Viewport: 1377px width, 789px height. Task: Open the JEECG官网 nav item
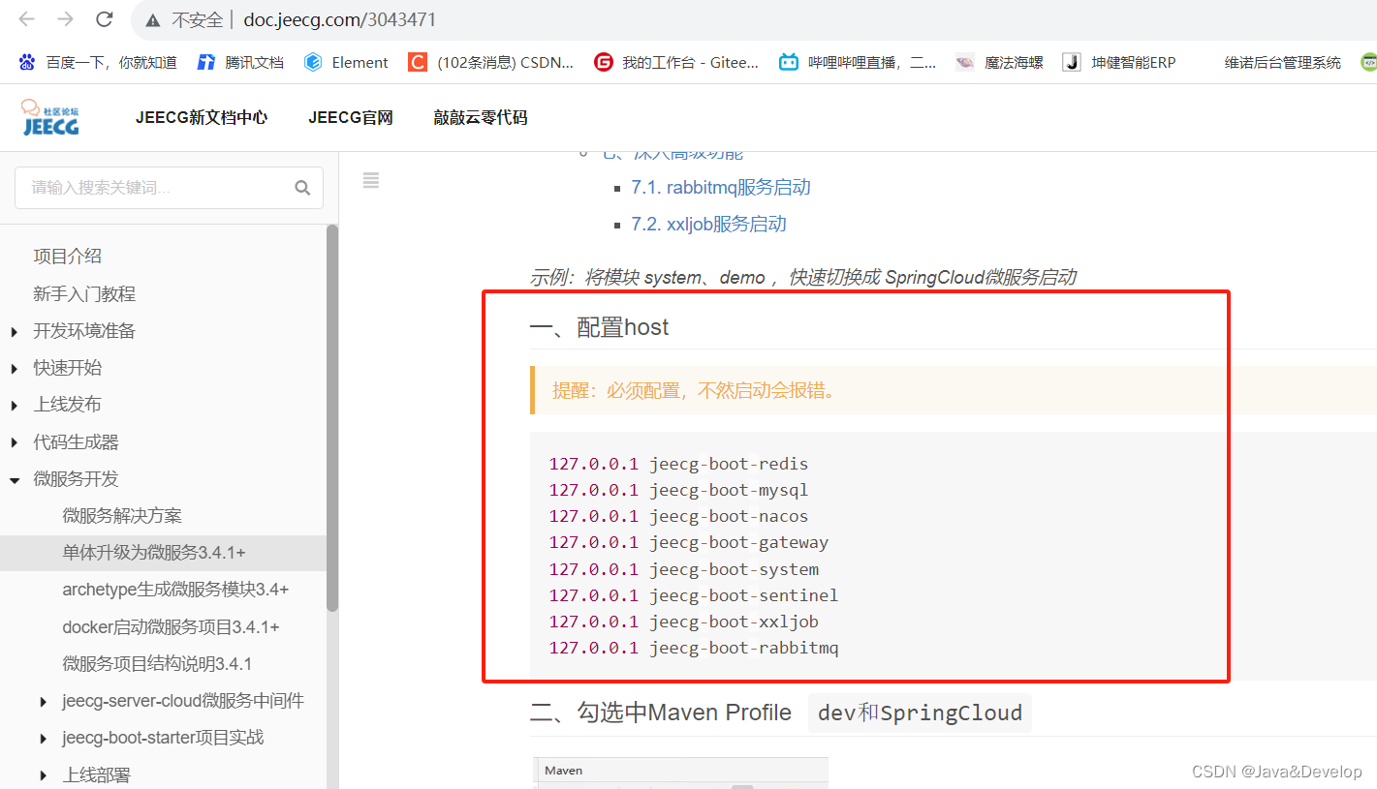coord(351,118)
